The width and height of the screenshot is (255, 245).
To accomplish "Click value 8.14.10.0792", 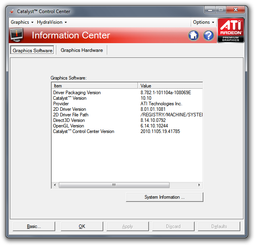I will (153, 120).
